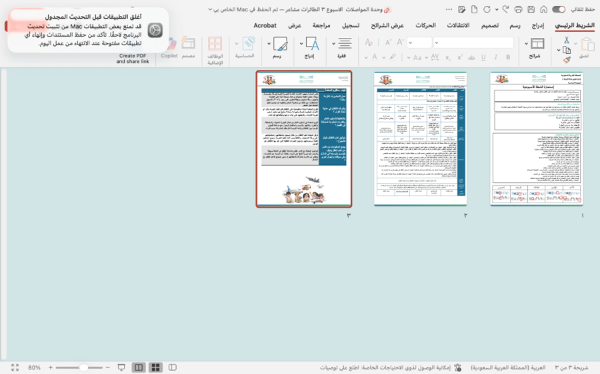Click the text highlight color pen
Screen dimensions: 600x374
click(392, 57)
